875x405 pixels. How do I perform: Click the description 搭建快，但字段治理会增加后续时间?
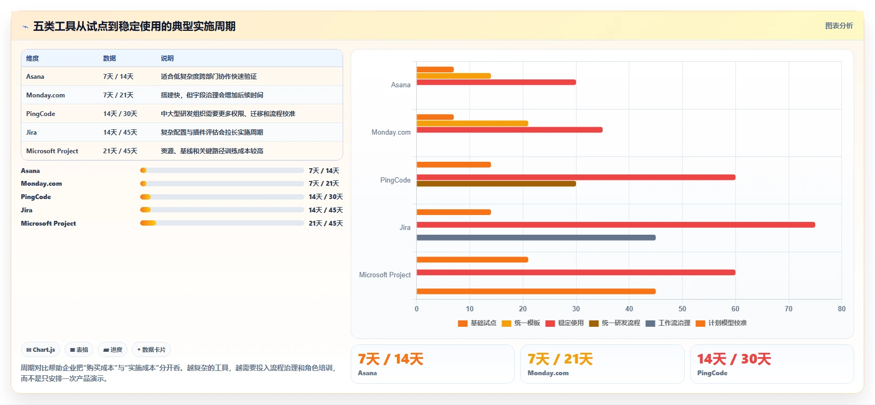click(212, 95)
